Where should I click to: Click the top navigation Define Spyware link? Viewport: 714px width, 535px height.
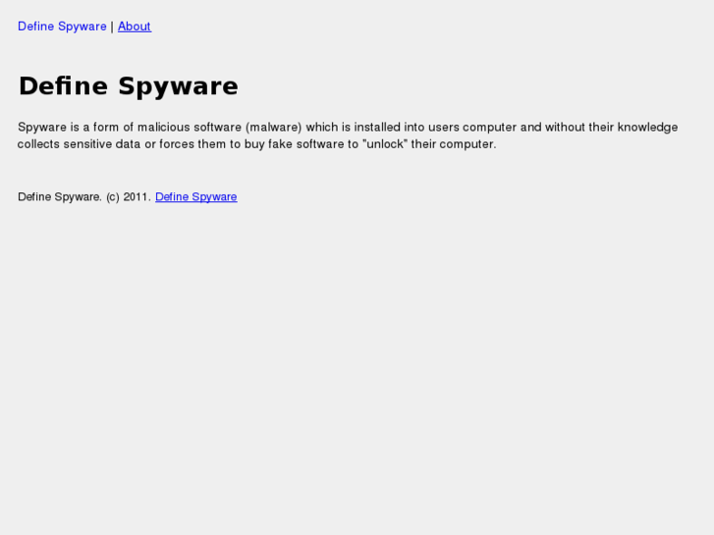pos(62,27)
